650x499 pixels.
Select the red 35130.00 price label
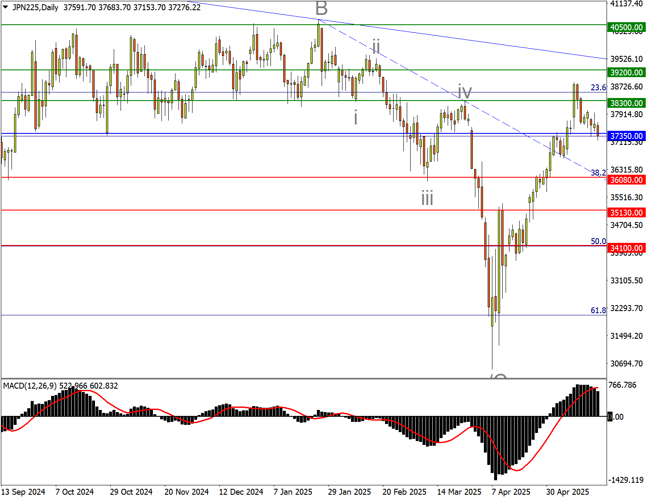pos(626,213)
